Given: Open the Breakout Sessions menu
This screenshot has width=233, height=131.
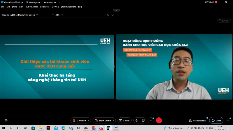Looking at the screenshot, I should click(68, 7).
